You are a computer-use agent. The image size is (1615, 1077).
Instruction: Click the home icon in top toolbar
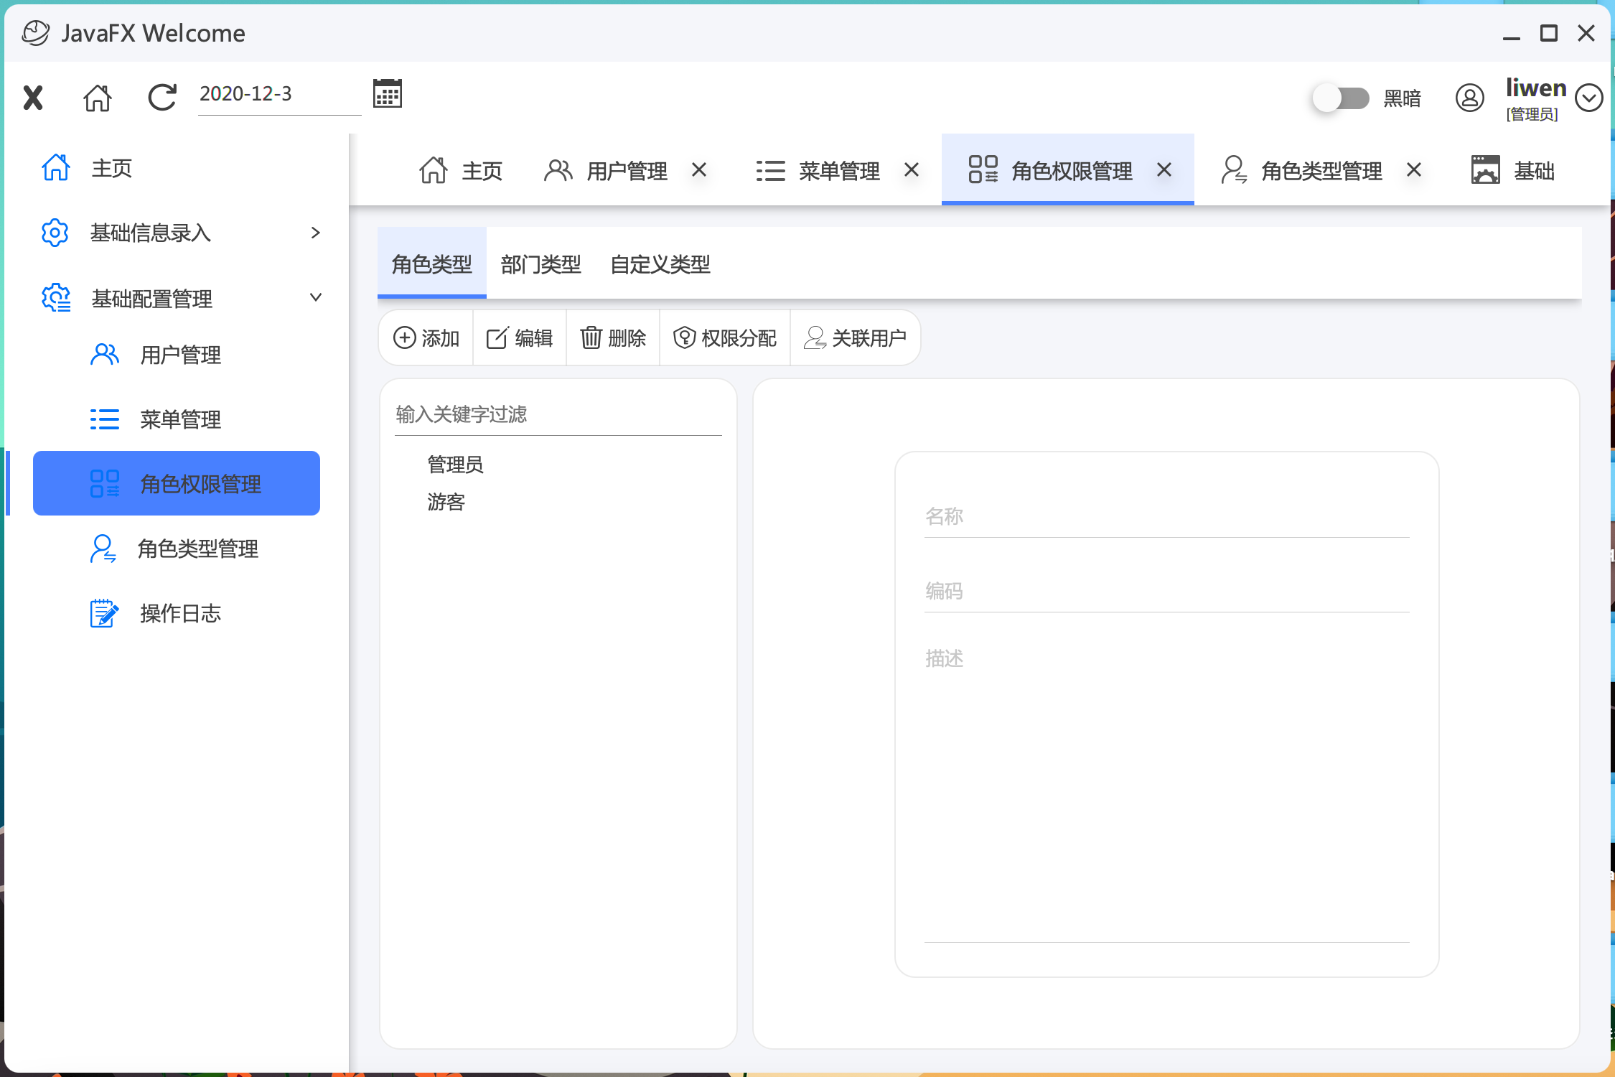98,98
